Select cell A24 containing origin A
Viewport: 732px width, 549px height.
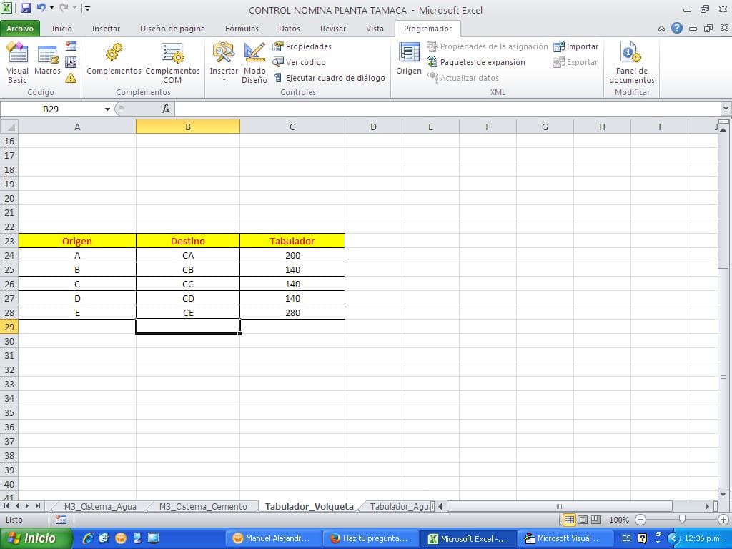click(x=76, y=255)
